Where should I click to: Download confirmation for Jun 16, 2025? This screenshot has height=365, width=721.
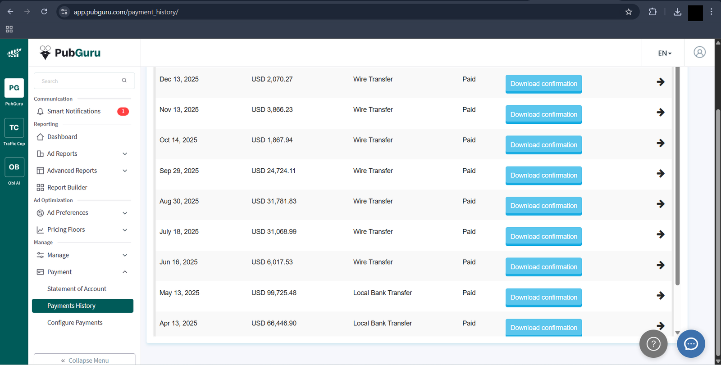click(543, 267)
